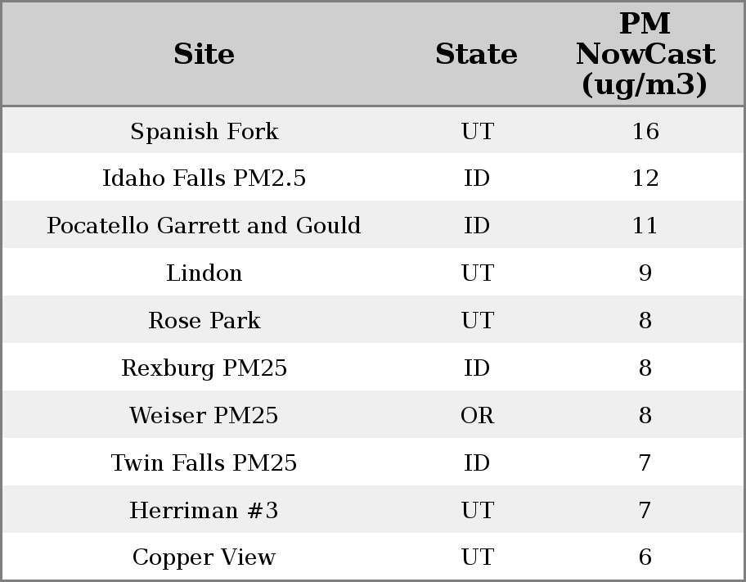Click the state cell for Spanish Fork

pyautogui.click(x=477, y=131)
